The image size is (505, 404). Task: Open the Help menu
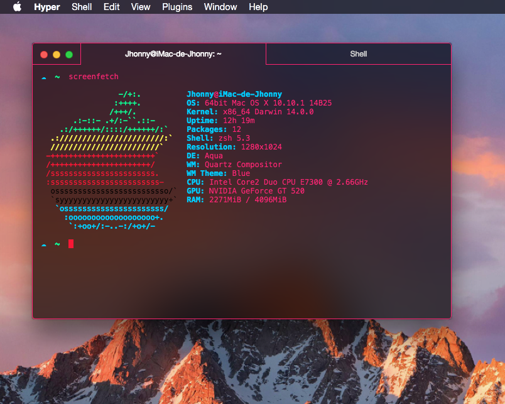pos(258,7)
